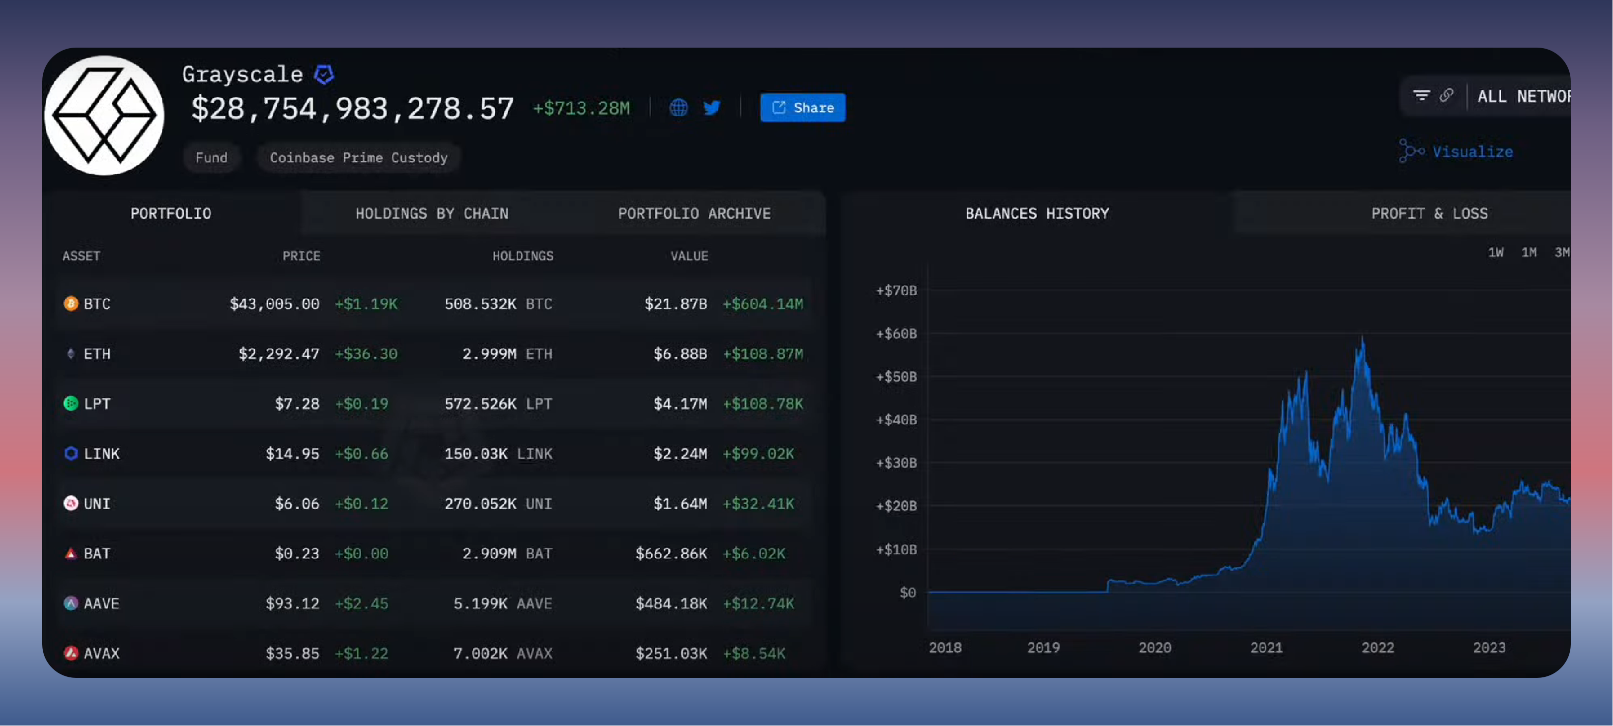Click the AVAX token icon

[71, 654]
